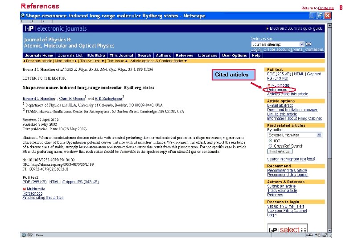The image size is (354, 240).
Task: Open User Options tab
Action: click(235, 56)
